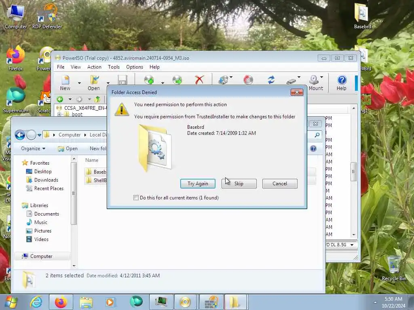Image resolution: width=414 pixels, height=310 pixels.
Task: Open the Add files dropdown arrow
Action: (163, 83)
